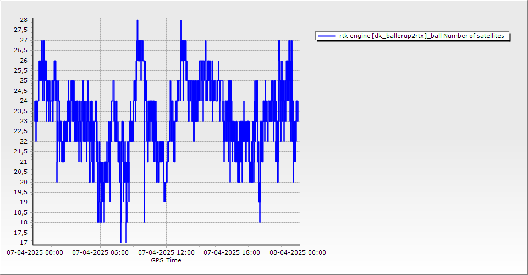
Task: Click the GPS Time axis title
Action: [x=166, y=260]
